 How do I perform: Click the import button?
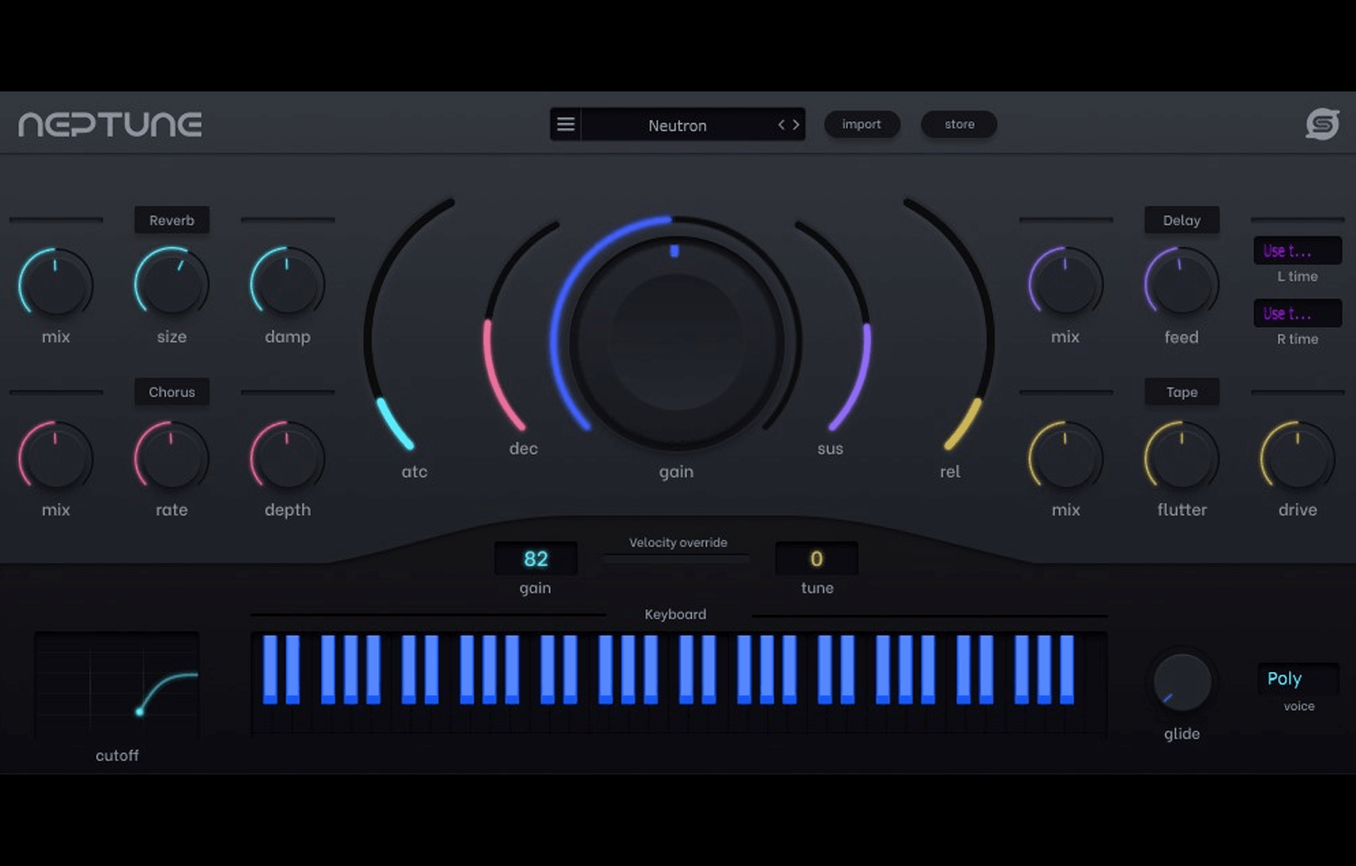pos(861,125)
